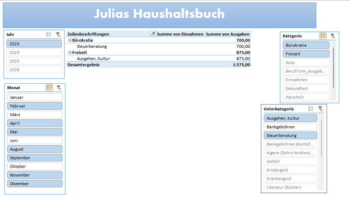Toggle Dezember in the Monat slicer
Viewport: 350px width, 199px height.
pyautogui.click(x=35, y=184)
